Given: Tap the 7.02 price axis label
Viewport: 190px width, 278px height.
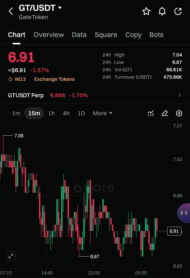Looking at the screenshot, I should pyautogui.click(x=177, y=159).
